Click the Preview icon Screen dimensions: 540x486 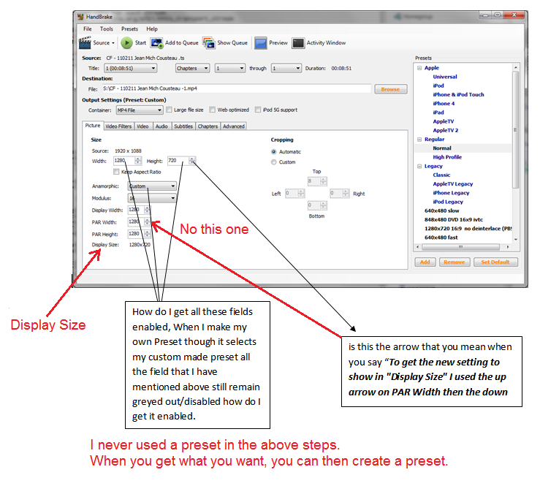click(x=261, y=43)
